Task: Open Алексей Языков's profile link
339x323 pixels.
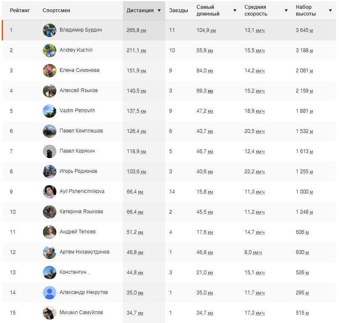Action: pos(79,90)
